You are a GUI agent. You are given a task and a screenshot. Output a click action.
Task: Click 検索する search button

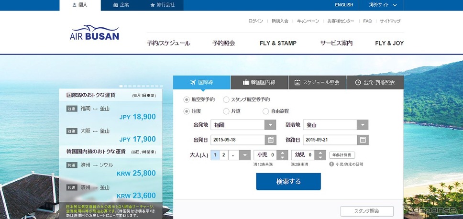pos(288,182)
